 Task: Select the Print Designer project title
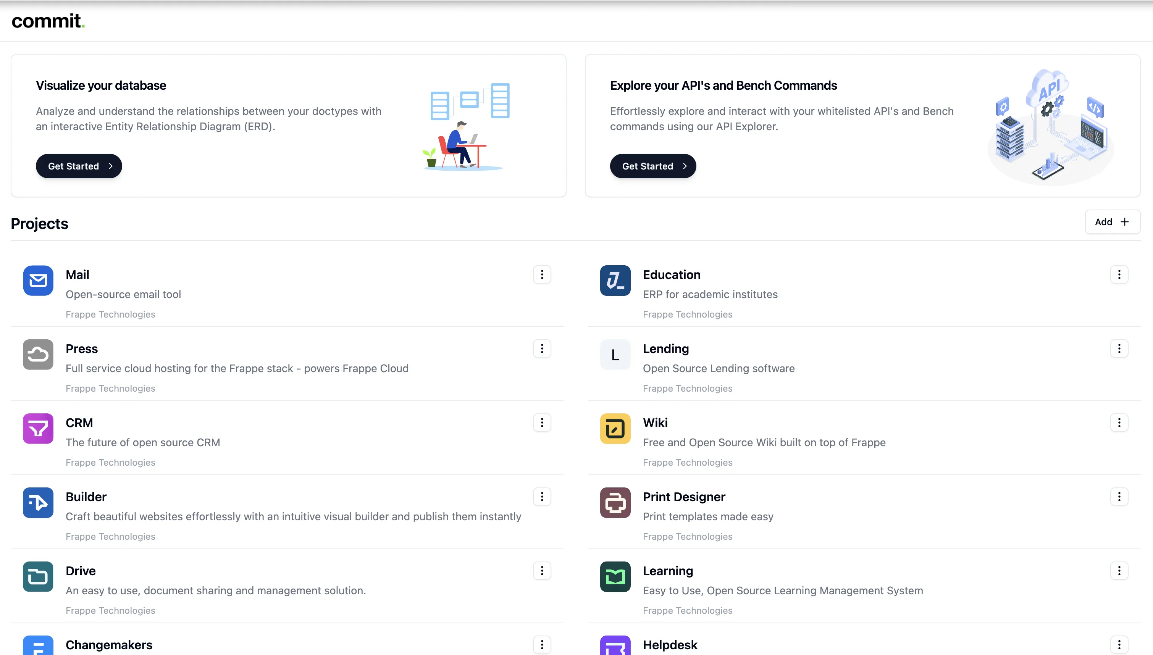(x=684, y=497)
